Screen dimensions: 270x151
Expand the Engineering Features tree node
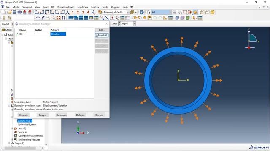[13, 140]
